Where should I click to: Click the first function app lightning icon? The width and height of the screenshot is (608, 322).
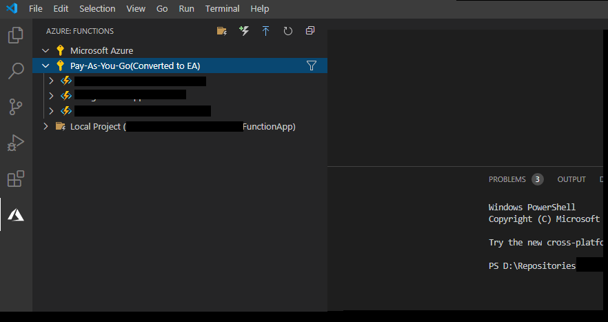[x=66, y=81]
